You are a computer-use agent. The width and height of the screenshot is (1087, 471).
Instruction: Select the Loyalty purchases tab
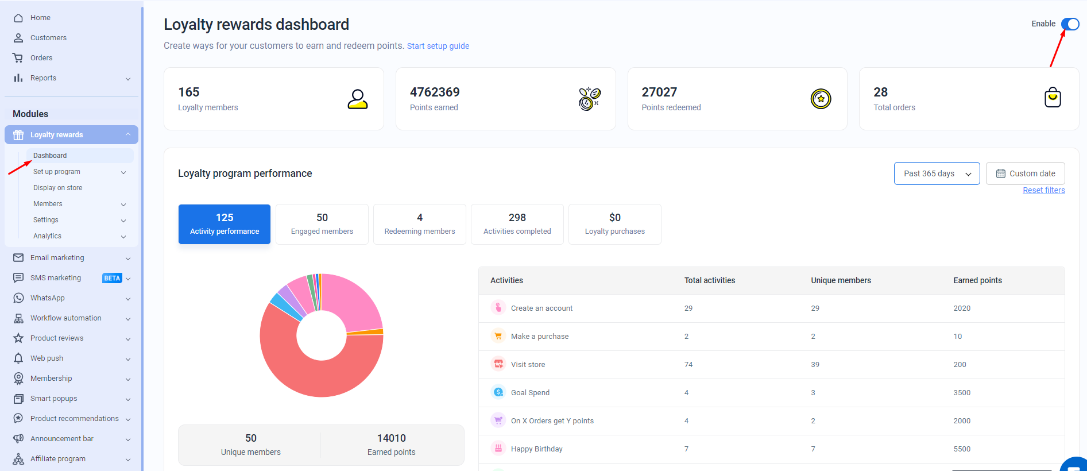(x=615, y=224)
